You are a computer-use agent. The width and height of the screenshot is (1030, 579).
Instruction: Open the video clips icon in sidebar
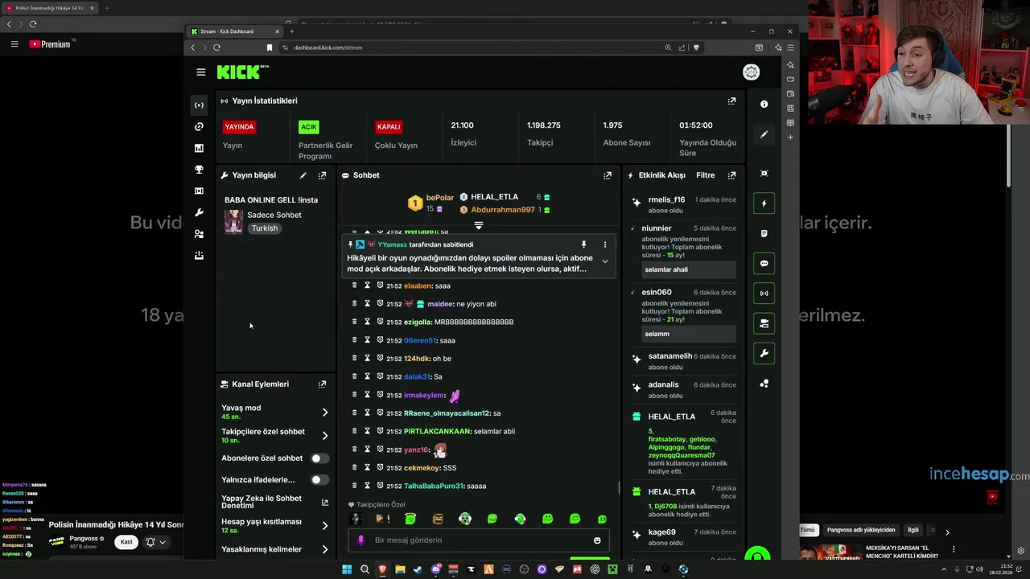(199, 191)
